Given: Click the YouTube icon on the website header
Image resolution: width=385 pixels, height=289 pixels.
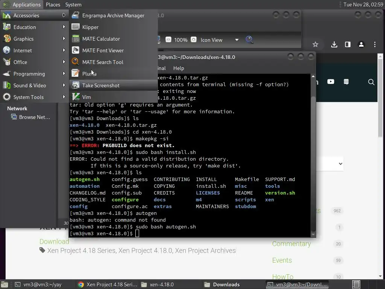Looking at the screenshot, I should [x=331, y=82].
